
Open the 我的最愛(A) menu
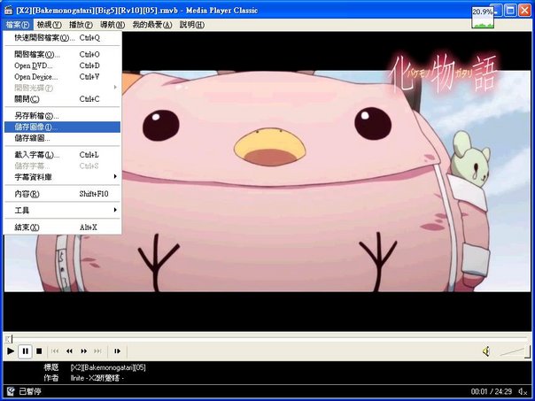pyautogui.click(x=152, y=25)
